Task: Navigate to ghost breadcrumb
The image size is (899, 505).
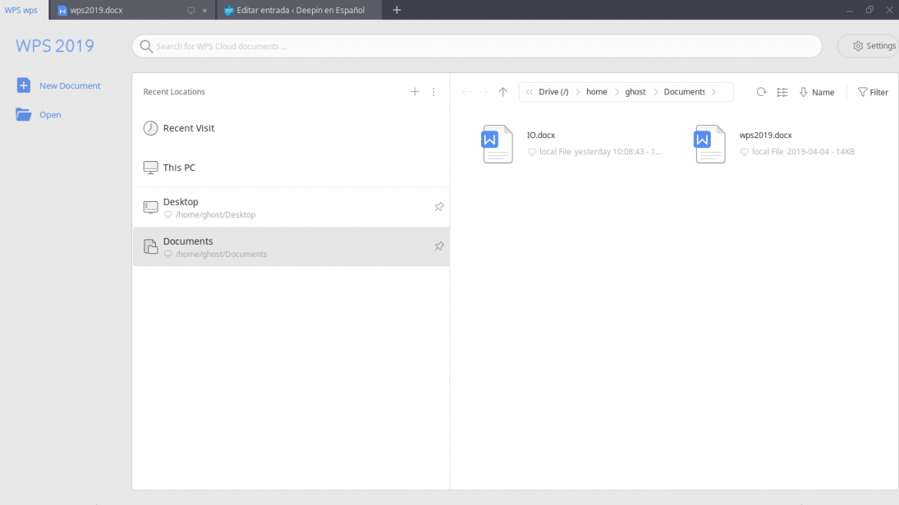Action: coord(635,91)
